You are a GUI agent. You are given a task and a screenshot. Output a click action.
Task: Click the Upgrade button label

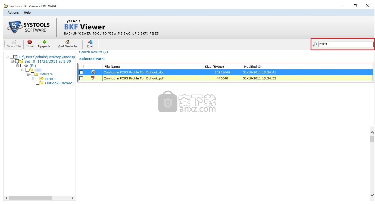click(44, 46)
